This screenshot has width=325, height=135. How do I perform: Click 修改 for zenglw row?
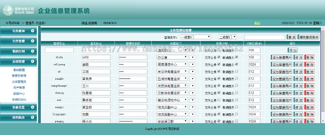298,79
